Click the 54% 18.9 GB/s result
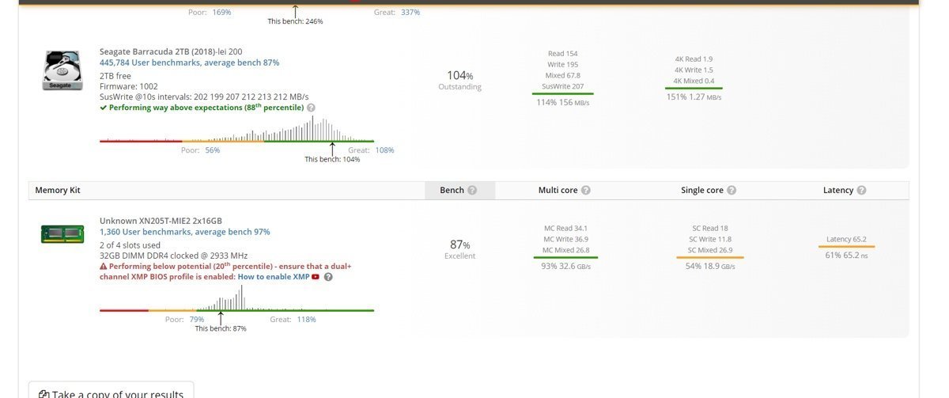Image resolution: width=949 pixels, height=398 pixels. [709, 267]
